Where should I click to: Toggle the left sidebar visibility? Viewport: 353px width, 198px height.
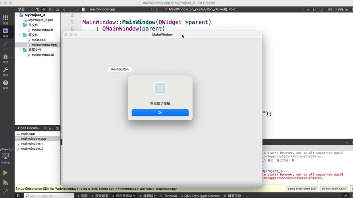tap(18, 196)
